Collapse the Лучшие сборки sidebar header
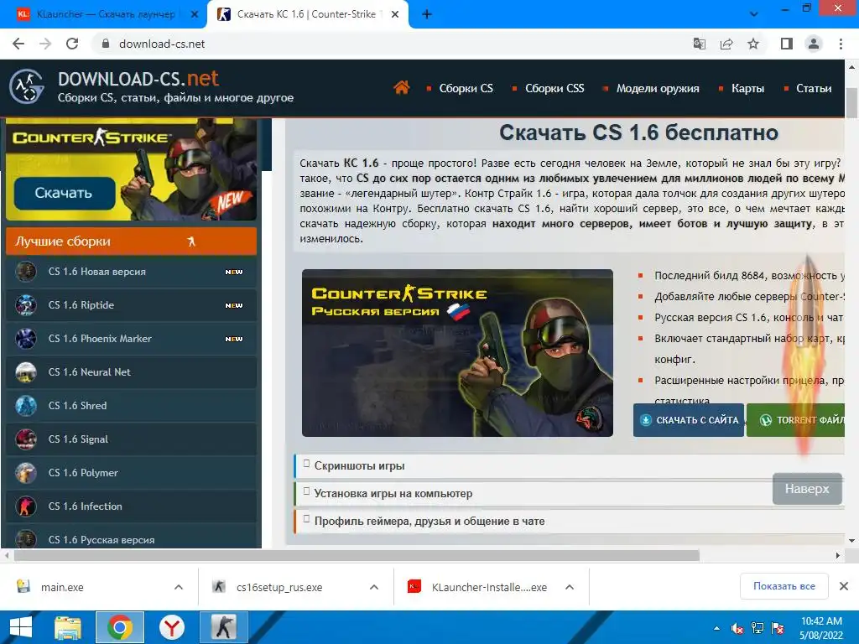This screenshot has height=644, width=859. [x=131, y=241]
